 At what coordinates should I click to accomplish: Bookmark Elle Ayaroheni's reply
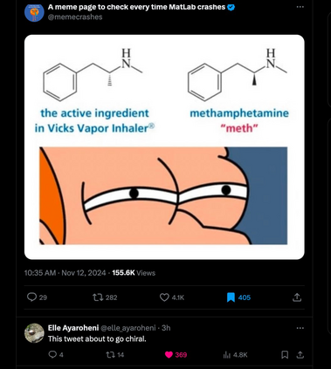tap(285, 354)
